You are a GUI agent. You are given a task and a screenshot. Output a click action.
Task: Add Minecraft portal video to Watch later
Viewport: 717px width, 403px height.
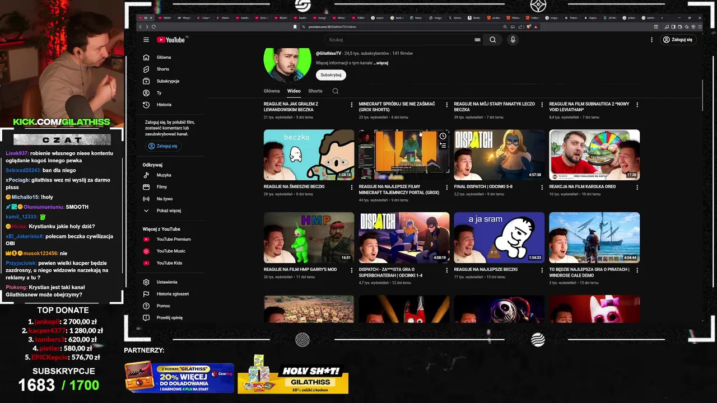[x=443, y=136]
